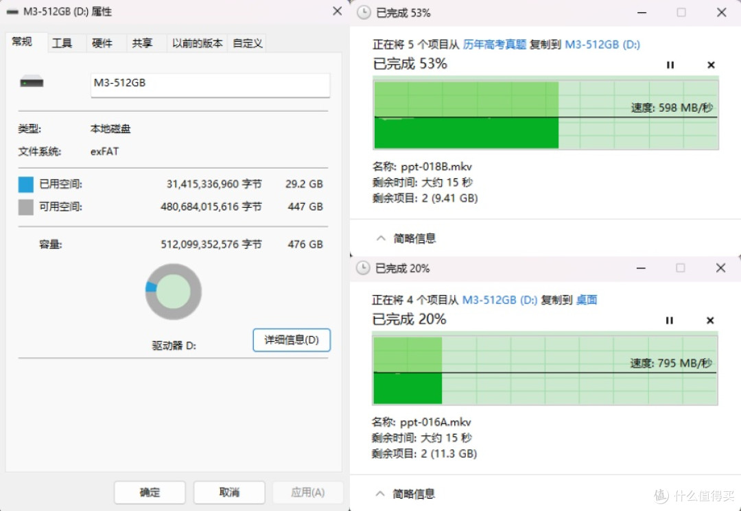The image size is (741, 511).
Task: Minimize the 已完成 53% copy window
Action: [x=642, y=13]
